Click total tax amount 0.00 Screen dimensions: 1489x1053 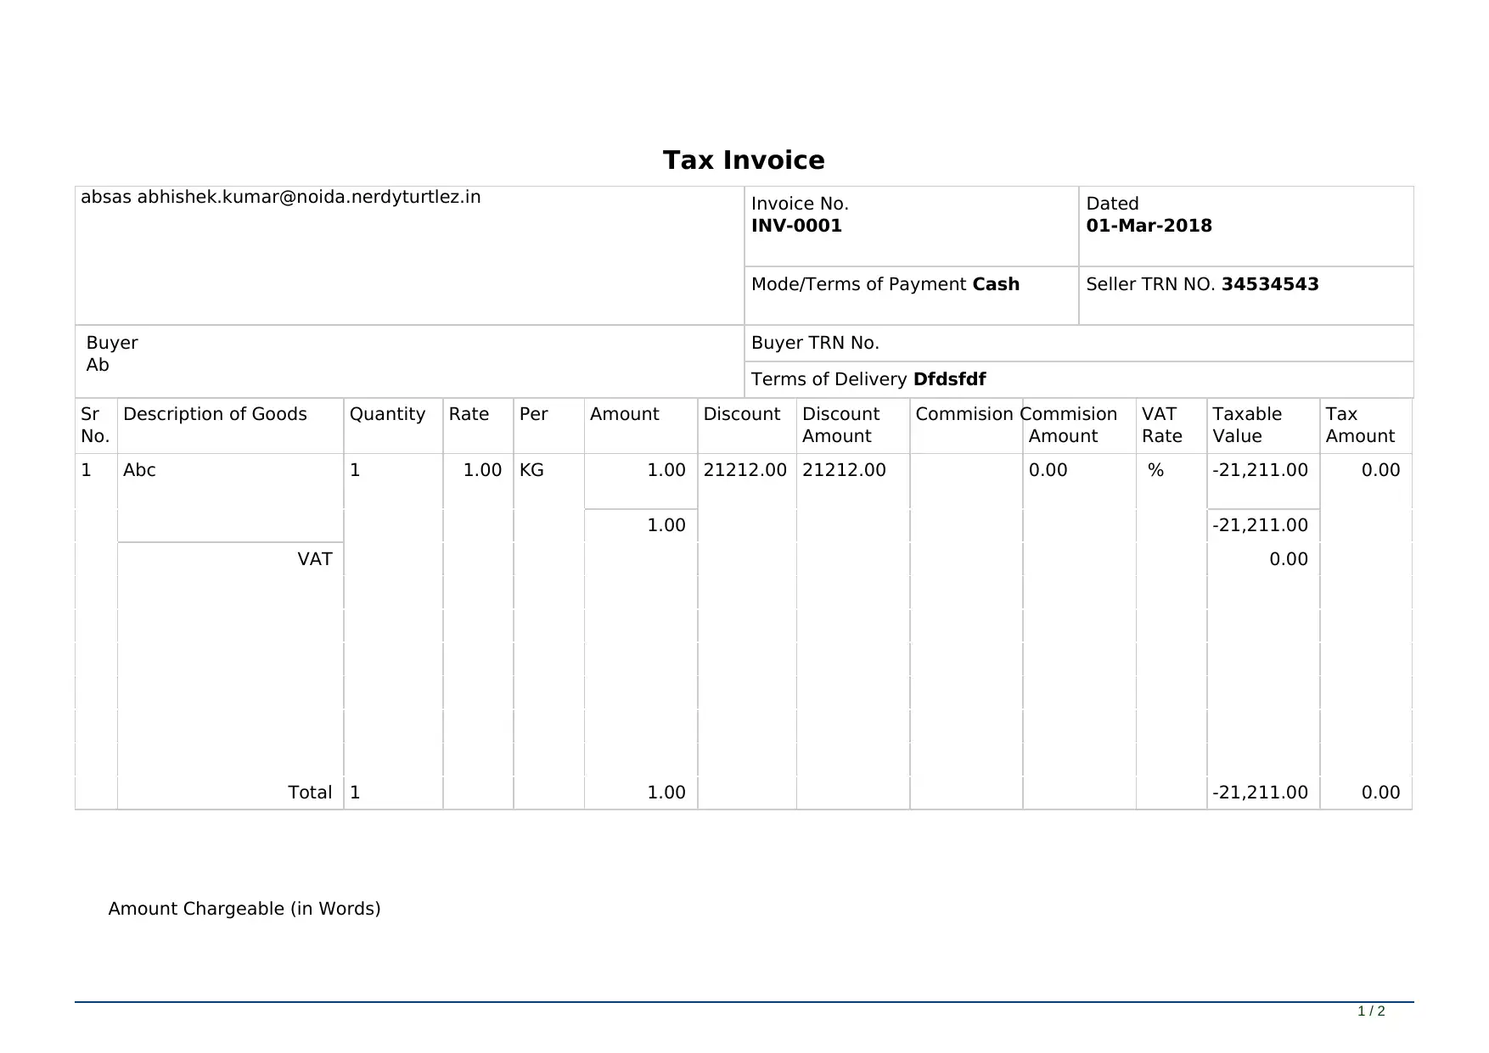1380,793
